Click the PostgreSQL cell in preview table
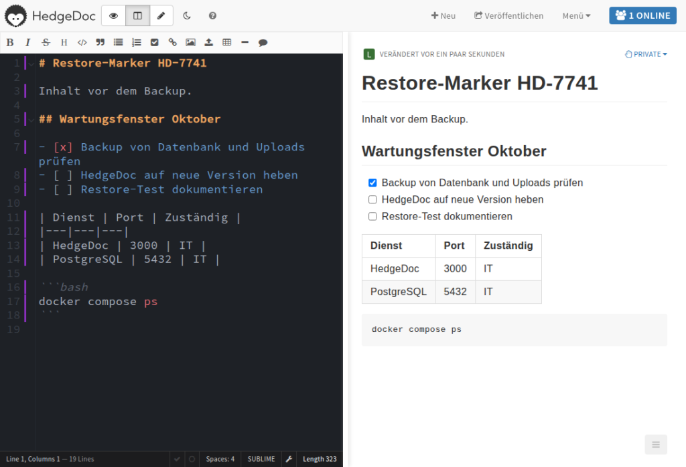Image resolution: width=686 pixels, height=467 pixels. 399,292
